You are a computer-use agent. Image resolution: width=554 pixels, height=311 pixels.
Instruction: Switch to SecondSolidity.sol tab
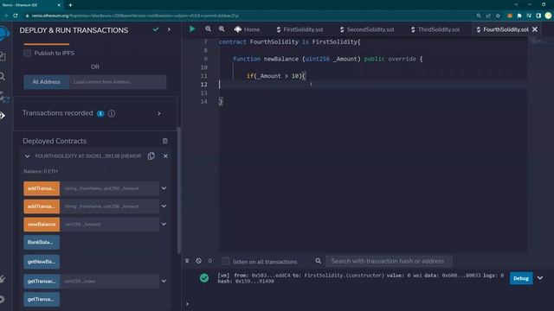point(367,29)
